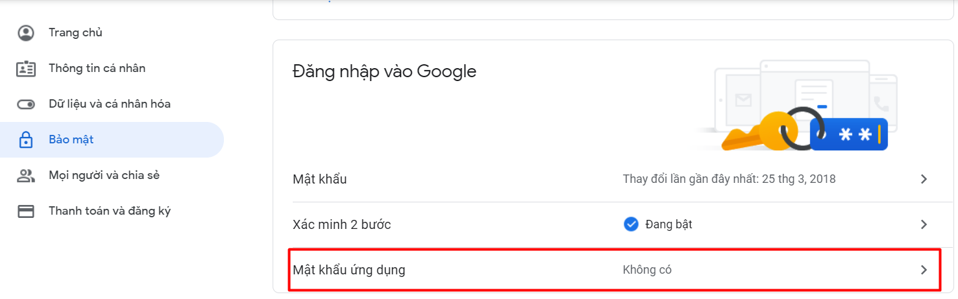Viewport: 958px width, 299px height.
Task: Open the Mật khẩu ứng dụng chevron arrow
Action: [924, 270]
